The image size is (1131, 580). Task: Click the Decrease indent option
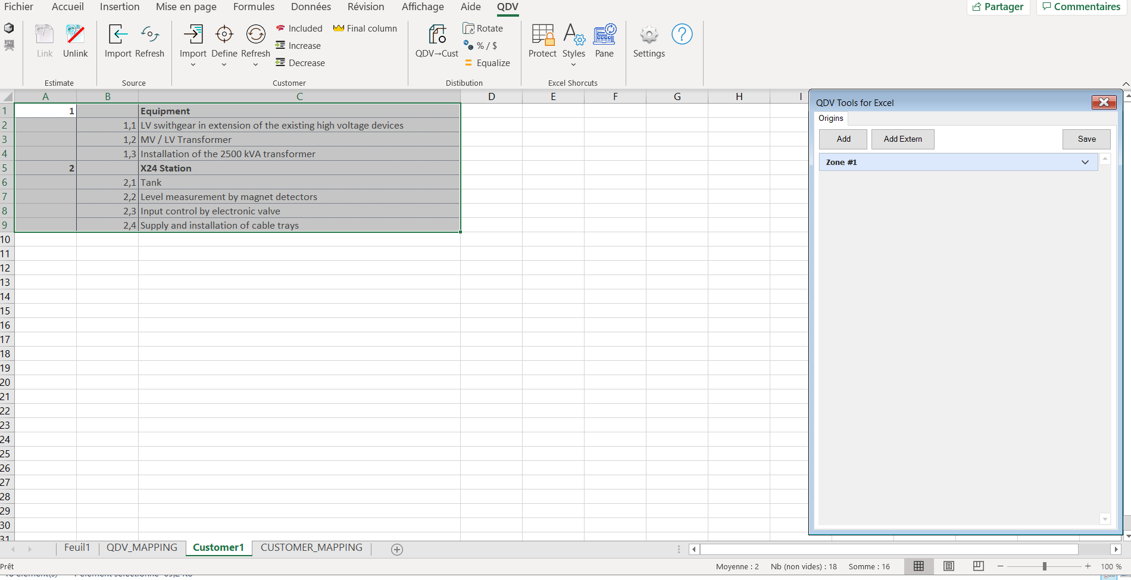tap(300, 63)
